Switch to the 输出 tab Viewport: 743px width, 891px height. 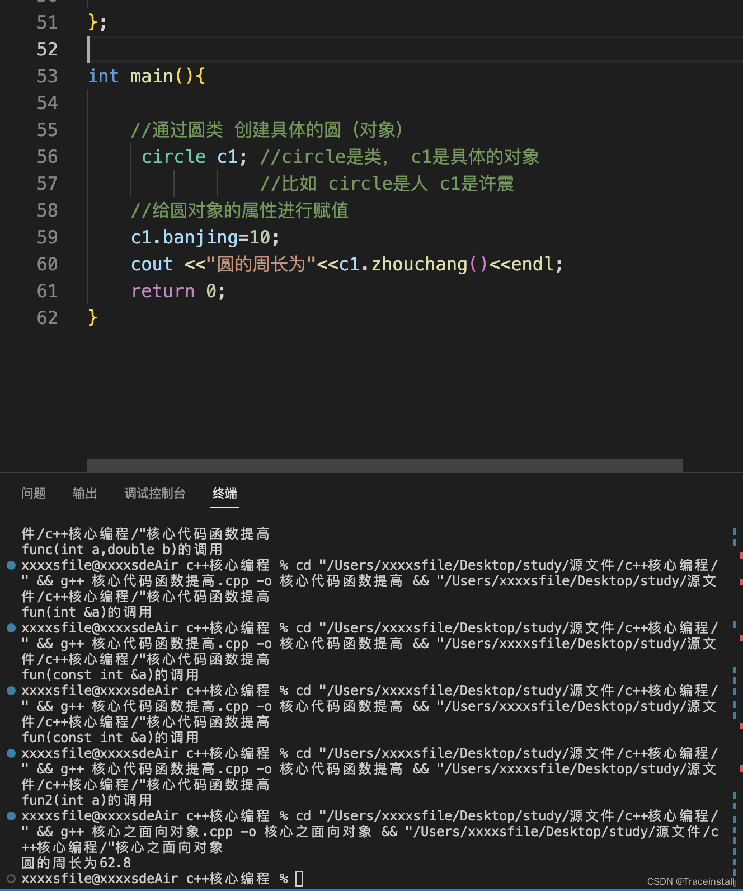pos(85,493)
